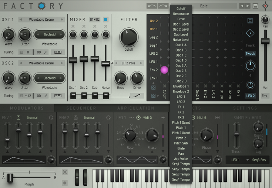
Task: Toggle the ENV 1 retrigger loop icon
Action: [x=51, y=118]
